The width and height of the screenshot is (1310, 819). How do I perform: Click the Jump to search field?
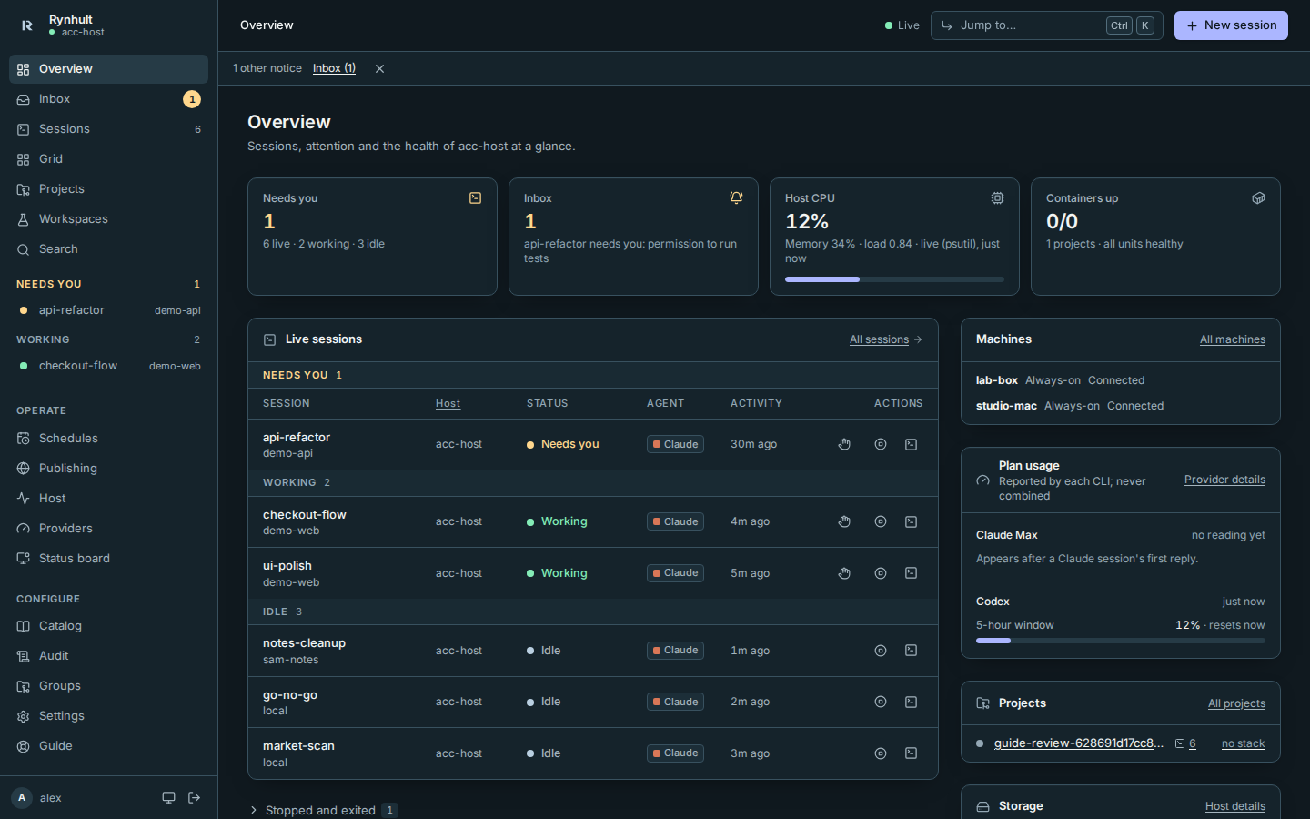coord(1046,25)
